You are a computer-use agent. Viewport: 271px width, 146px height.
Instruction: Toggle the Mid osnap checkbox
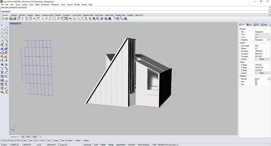pos(22,141)
